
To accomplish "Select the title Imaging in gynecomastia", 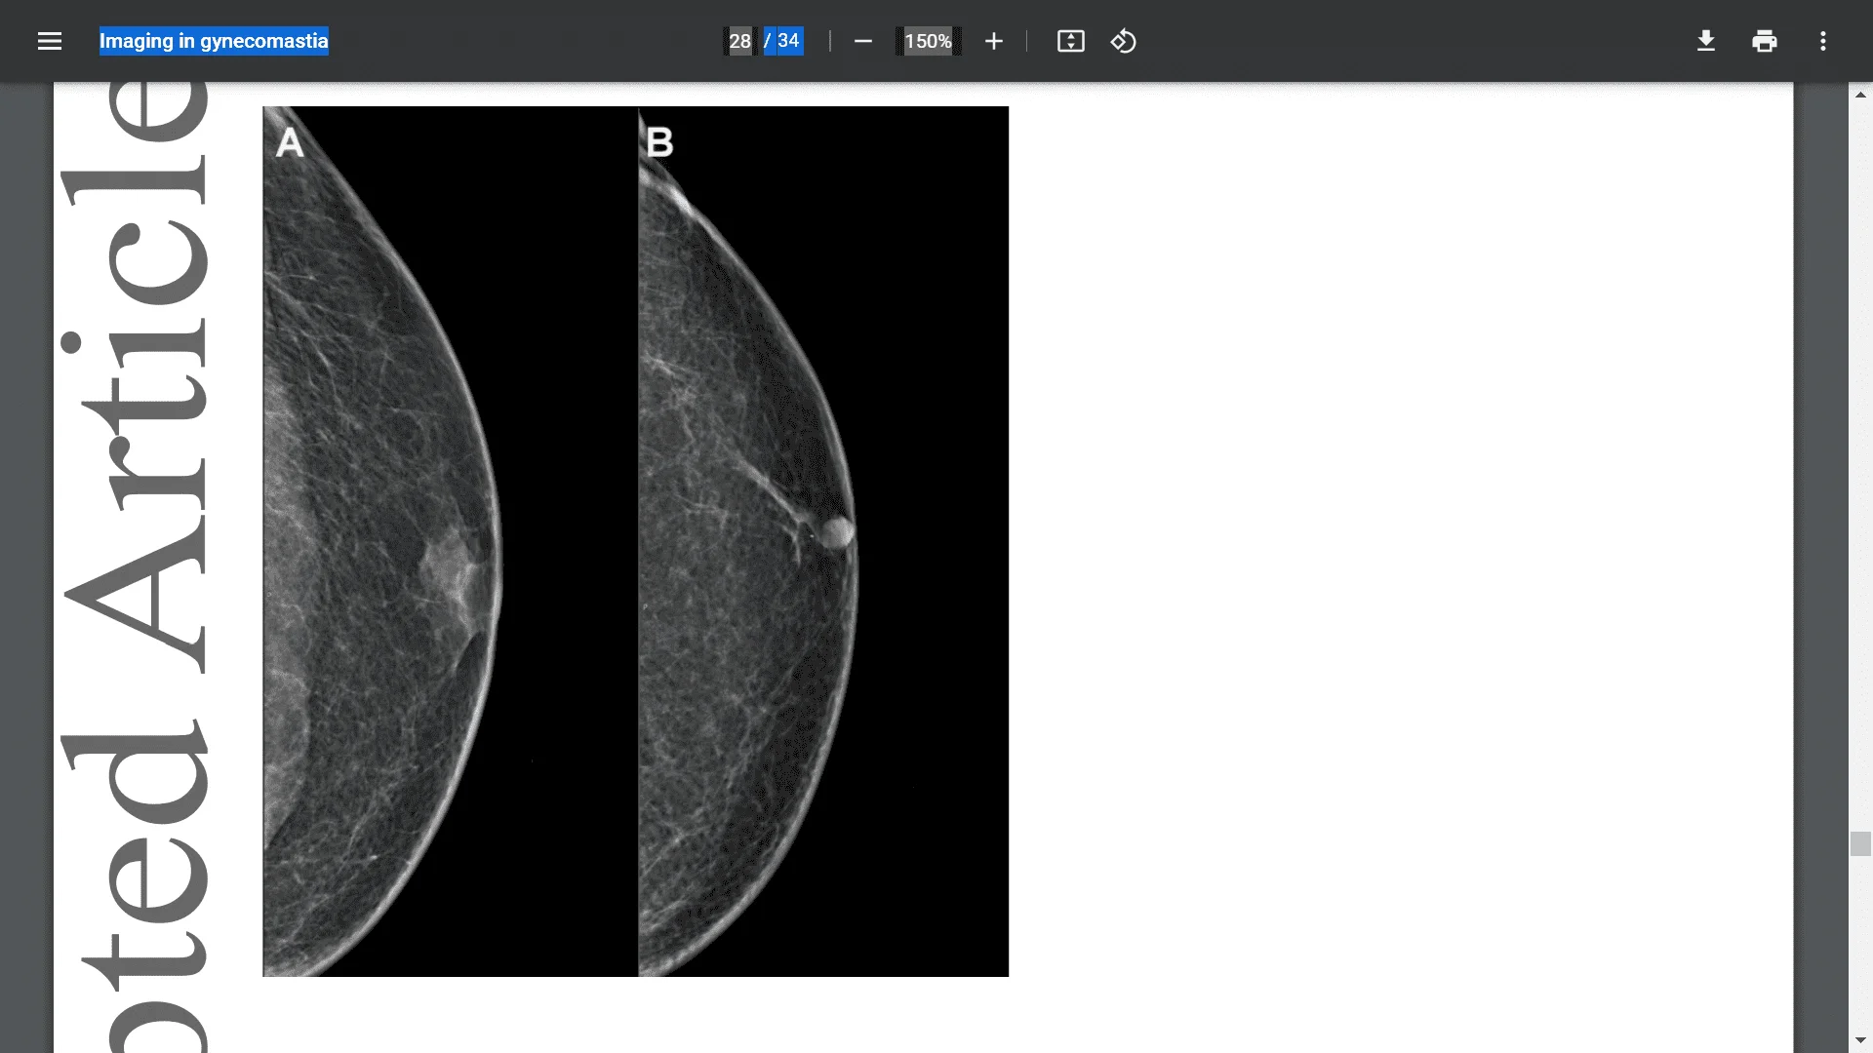I will pos(213,41).
